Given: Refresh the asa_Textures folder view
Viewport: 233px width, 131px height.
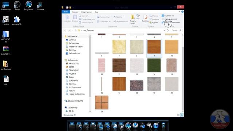Looking at the screenshot, I should click(167, 30).
